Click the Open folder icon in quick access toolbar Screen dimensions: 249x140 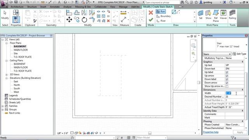click(11, 2)
